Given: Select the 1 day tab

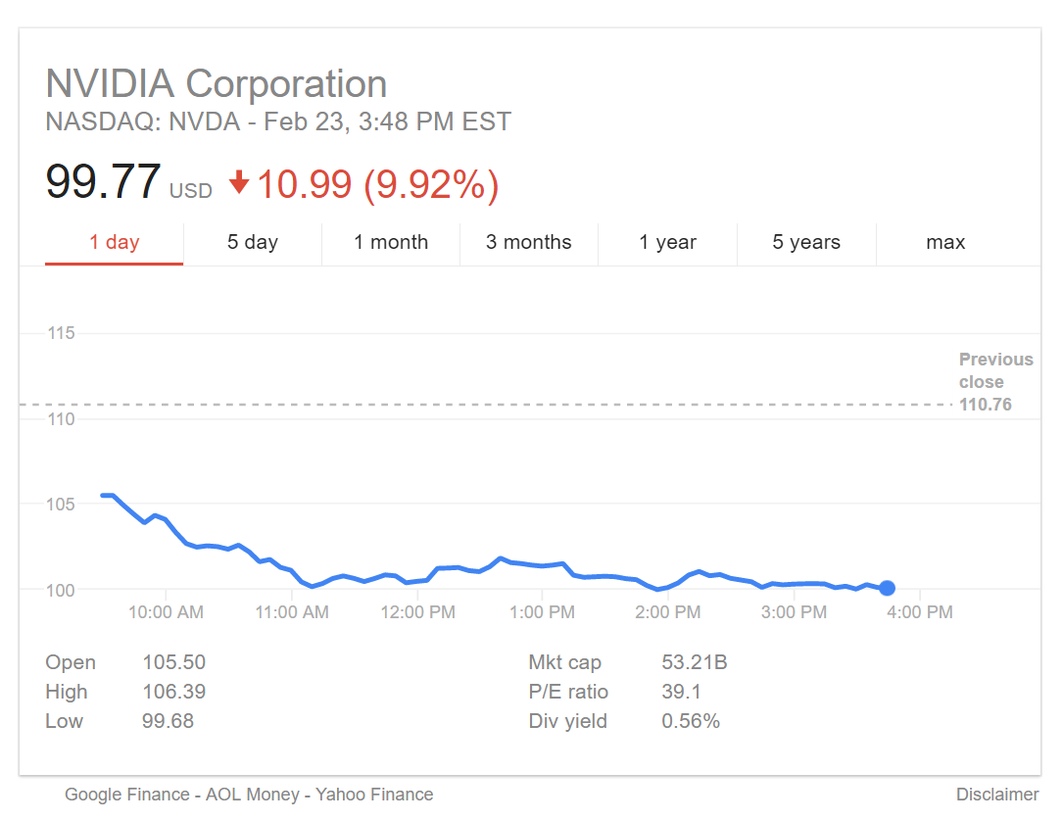Looking at the screenshot, I should pyautogui.click(x=114, y=242).
